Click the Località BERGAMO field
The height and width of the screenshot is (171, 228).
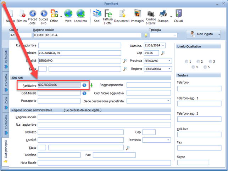(80, 61)
